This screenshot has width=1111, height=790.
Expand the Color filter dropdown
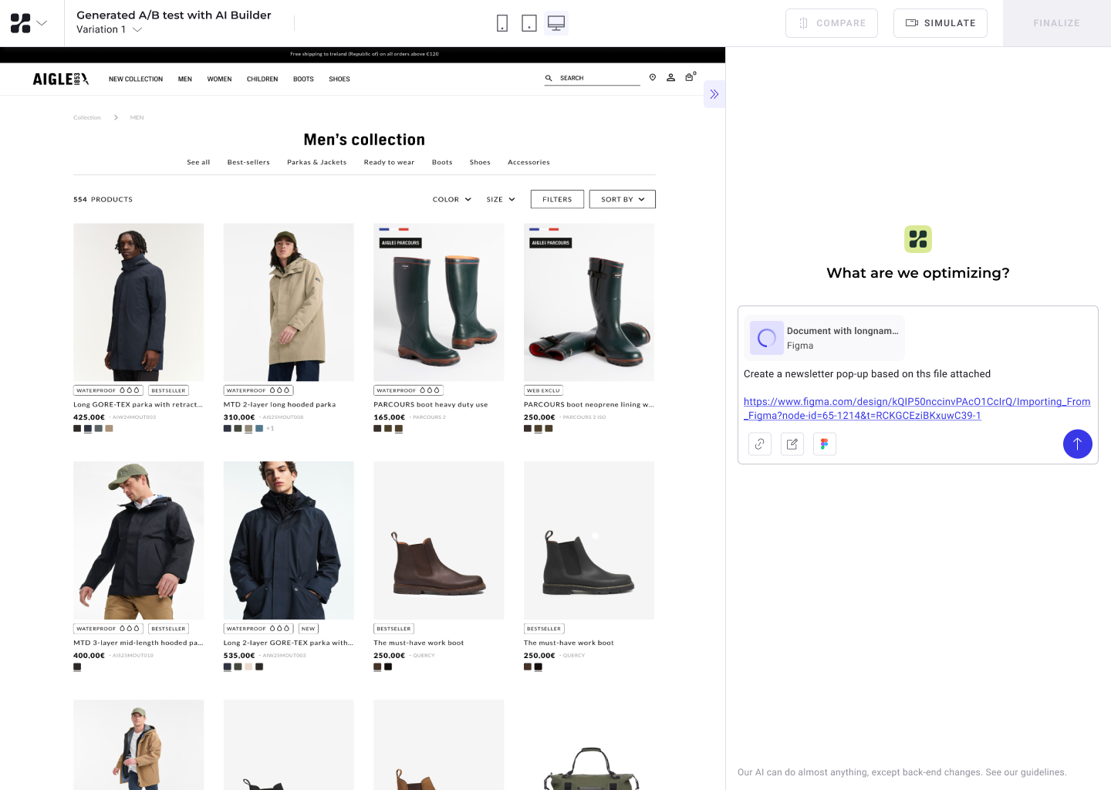click(452, 199)
